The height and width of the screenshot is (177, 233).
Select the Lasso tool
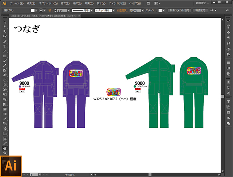point(5,36)
